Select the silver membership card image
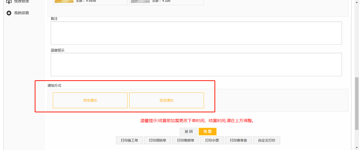359x150 pixels. pos(140,1)
